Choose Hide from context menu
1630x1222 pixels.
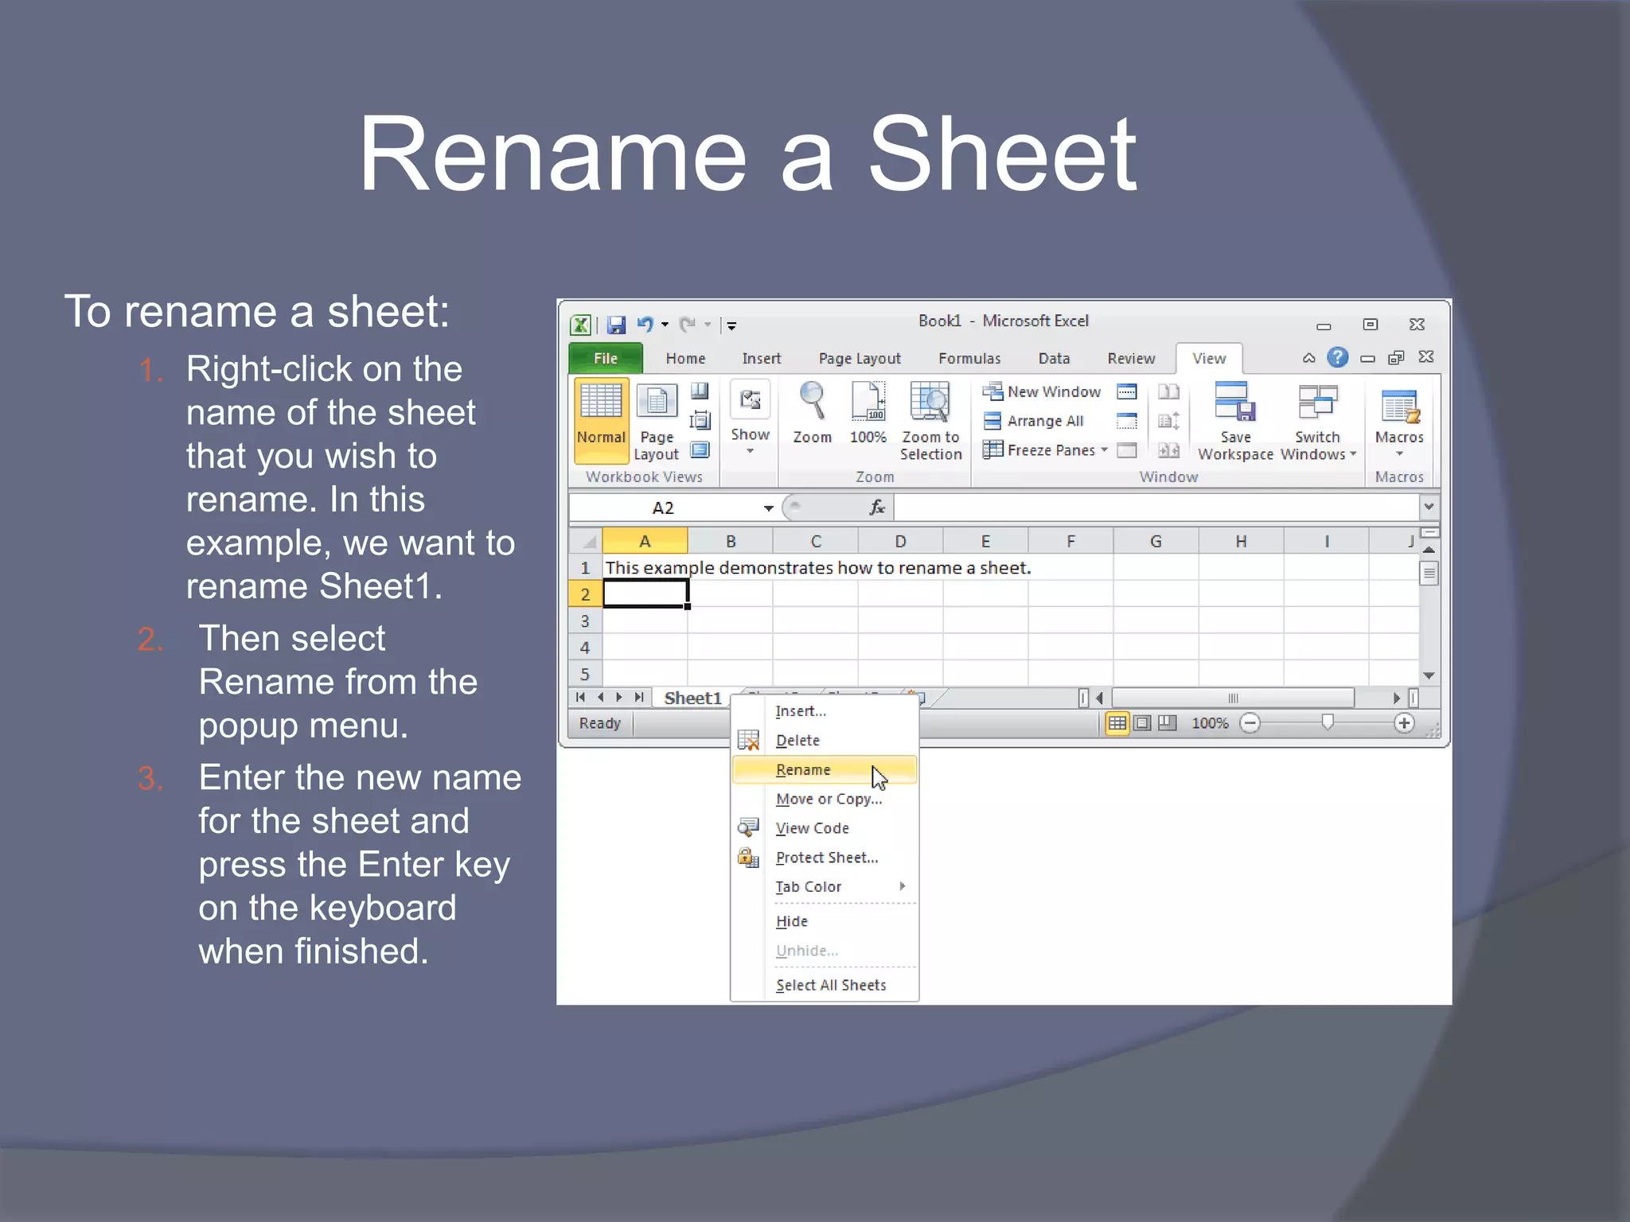click(x=825, y=921)
